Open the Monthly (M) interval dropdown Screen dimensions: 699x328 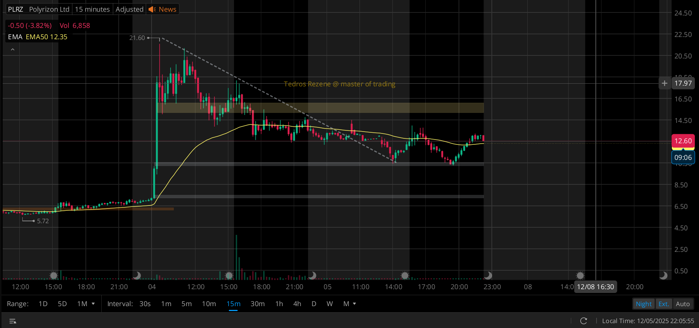tap(350, 304)
